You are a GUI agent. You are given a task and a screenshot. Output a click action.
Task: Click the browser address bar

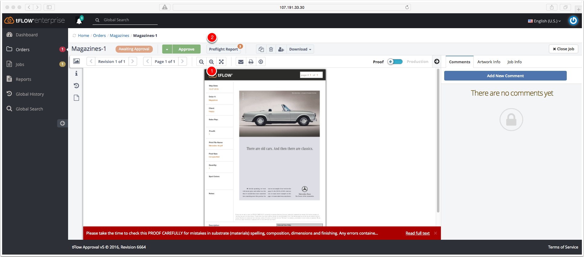292,7
